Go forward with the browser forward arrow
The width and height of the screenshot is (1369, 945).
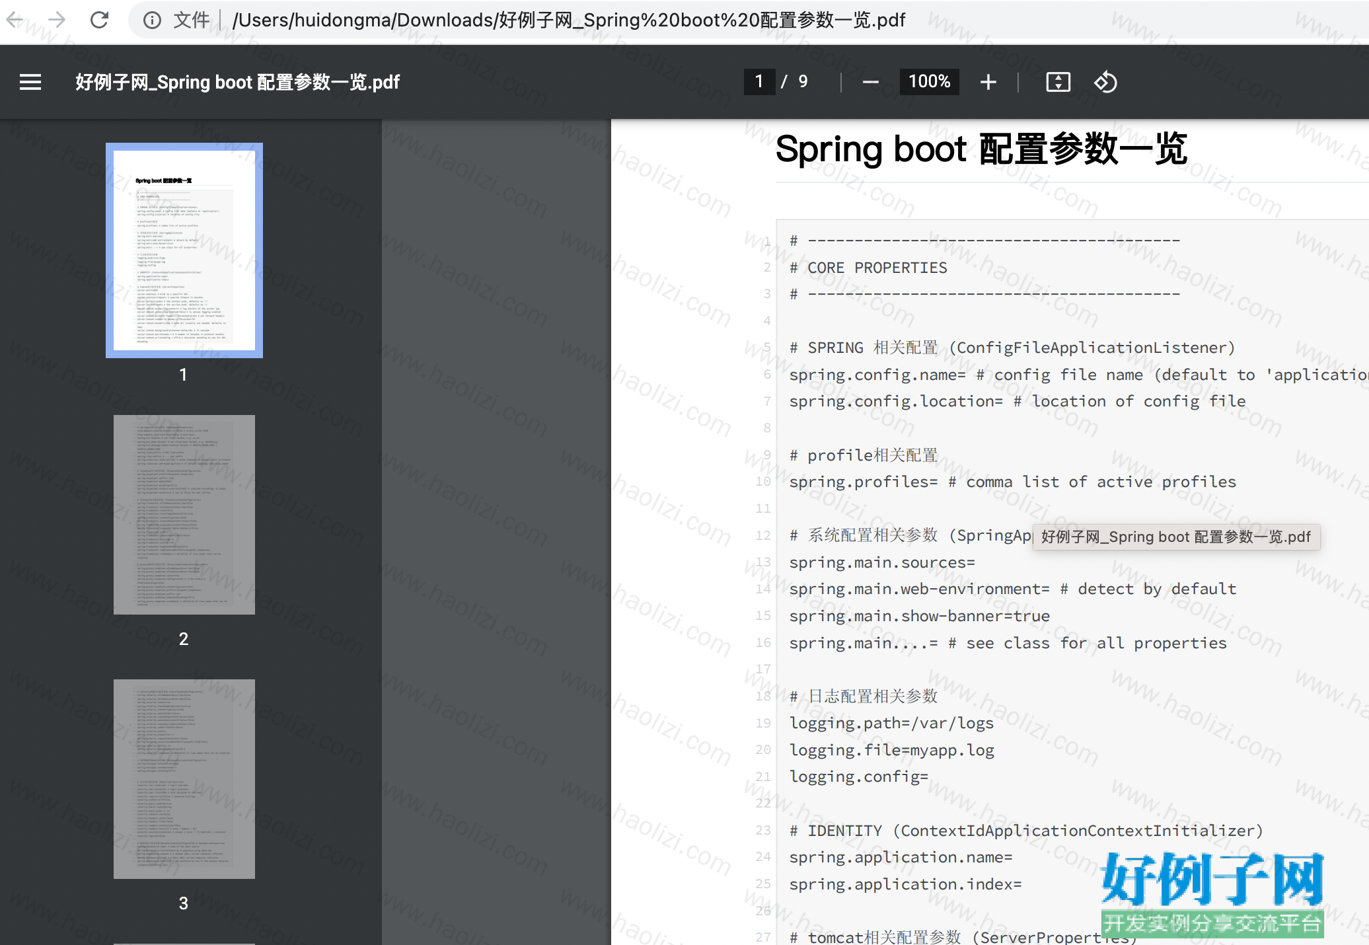(57, 20)
